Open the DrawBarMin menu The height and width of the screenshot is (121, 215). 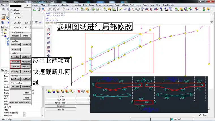click(168, 5)
